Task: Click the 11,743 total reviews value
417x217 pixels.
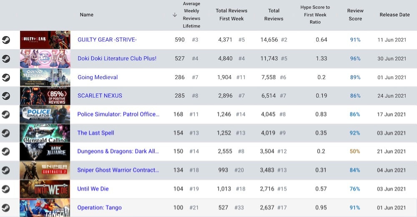Action: coord(269,58)
